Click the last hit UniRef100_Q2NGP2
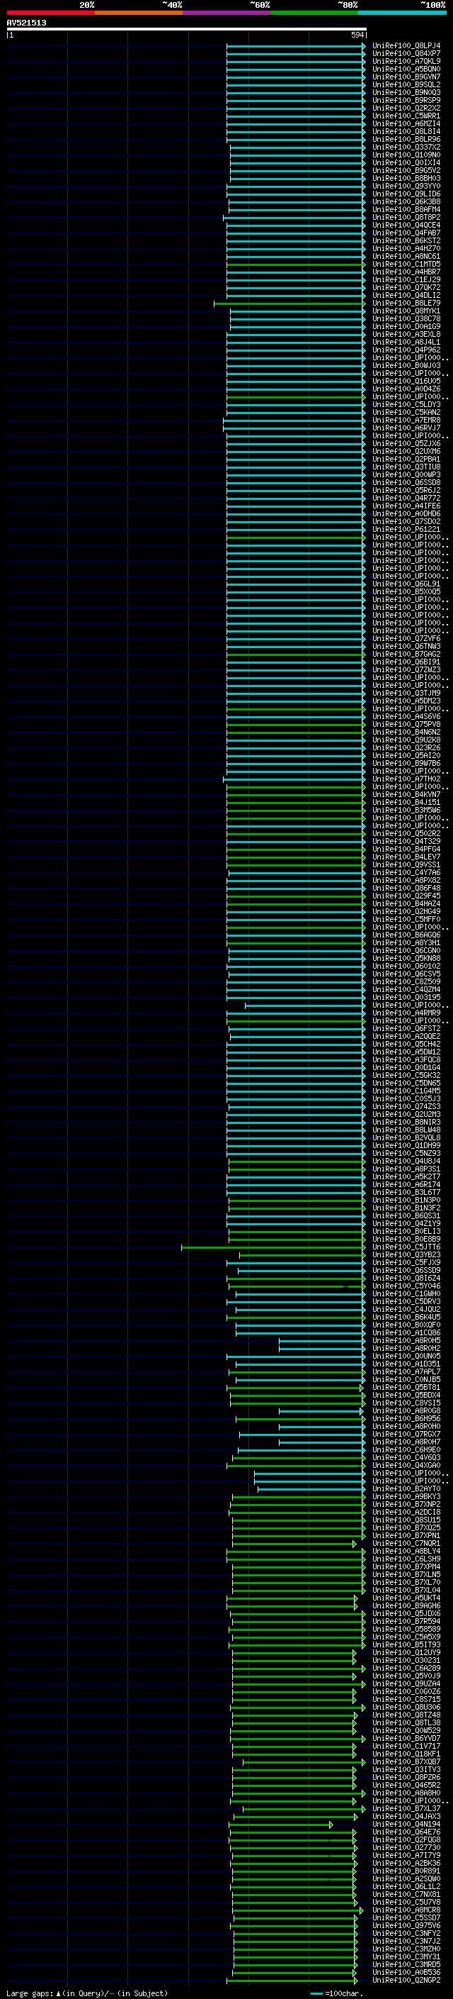Viewport: 453px width, 1999px height. (406, 1980)
